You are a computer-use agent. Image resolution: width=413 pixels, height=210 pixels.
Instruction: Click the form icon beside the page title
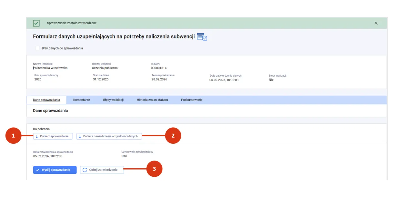click(202, 37)
